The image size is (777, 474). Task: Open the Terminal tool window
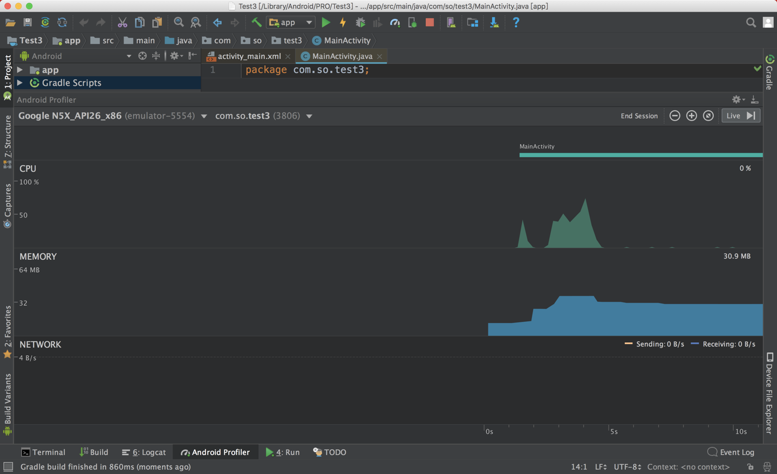point(43,452)
